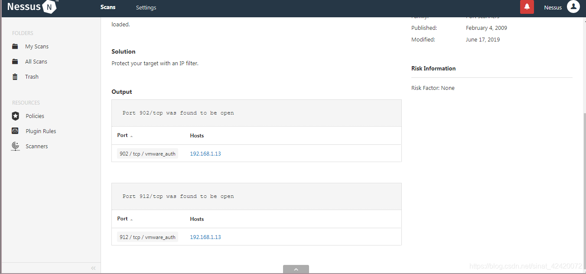Open All Scans folder

click(36, 61)
